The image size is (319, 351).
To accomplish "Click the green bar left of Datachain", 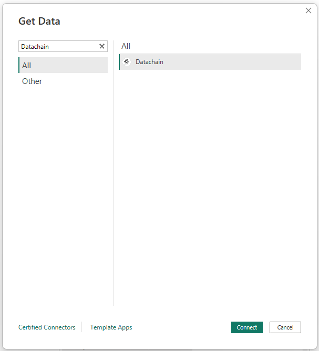I will (x=119, y=62).
